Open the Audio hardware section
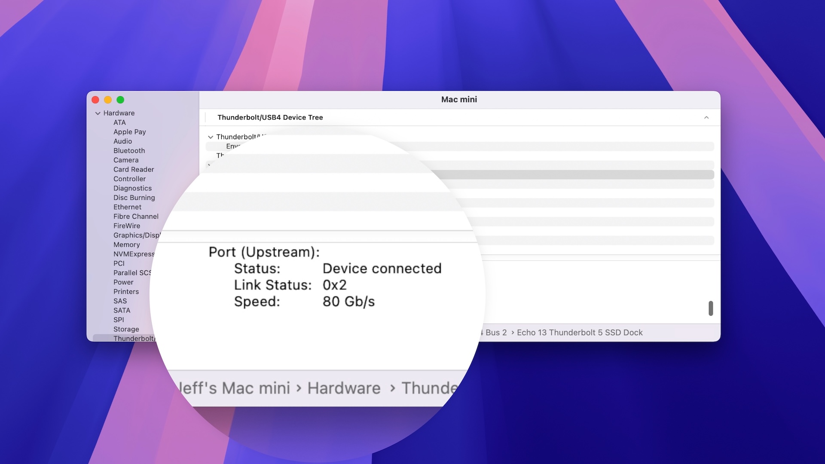The image size is (825, 464). [122, 141]
